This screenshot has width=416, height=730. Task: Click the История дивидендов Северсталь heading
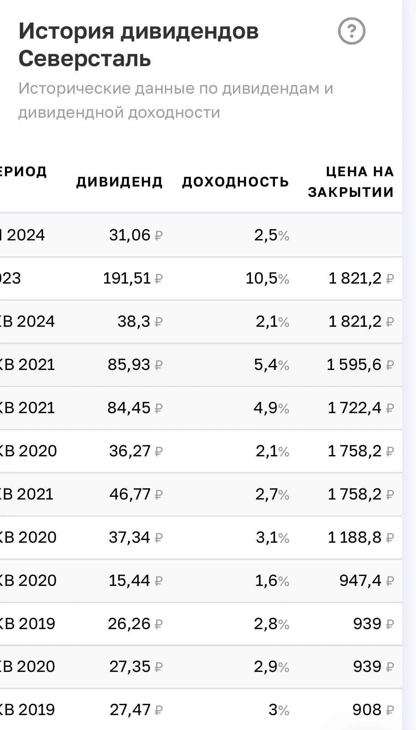(138, 45)
